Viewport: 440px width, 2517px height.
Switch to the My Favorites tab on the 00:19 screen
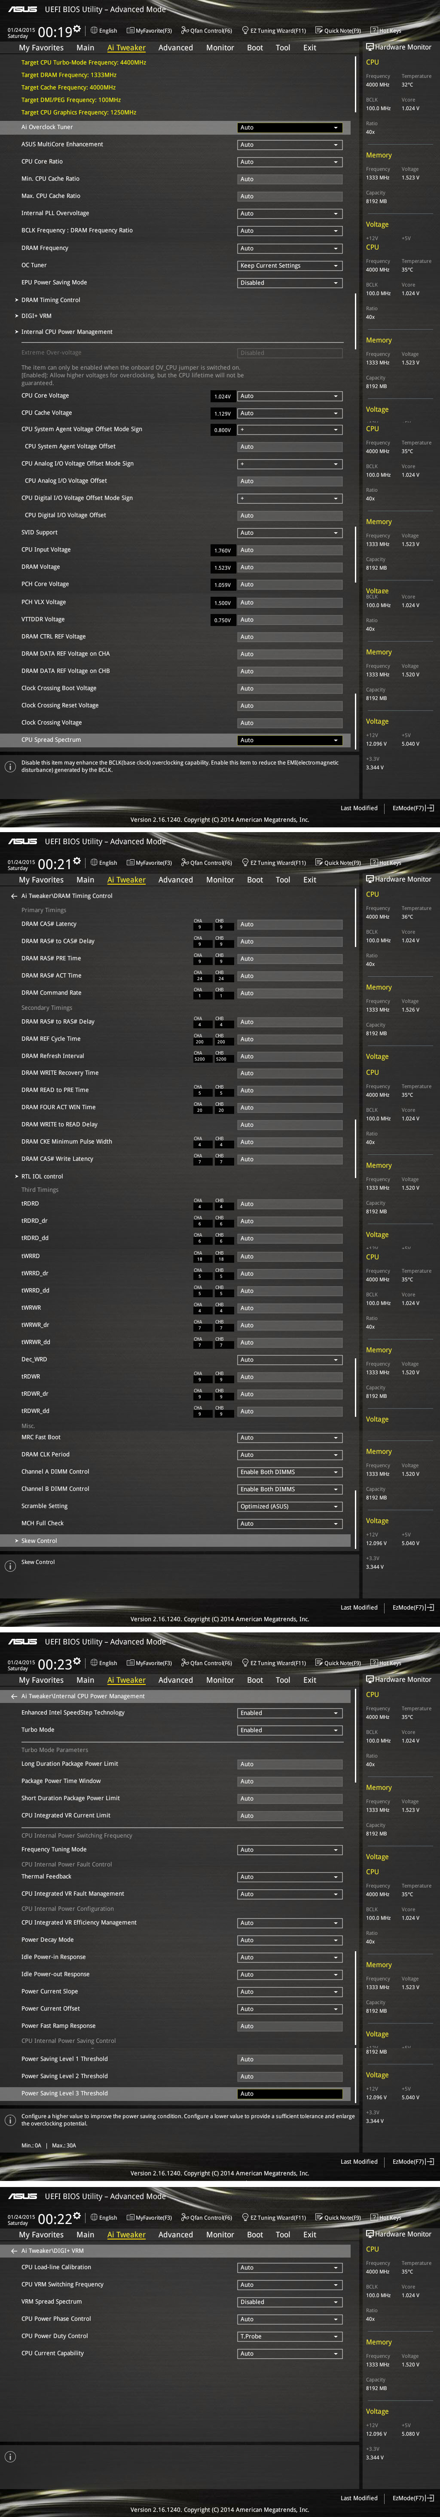click(x=41, y=48)
